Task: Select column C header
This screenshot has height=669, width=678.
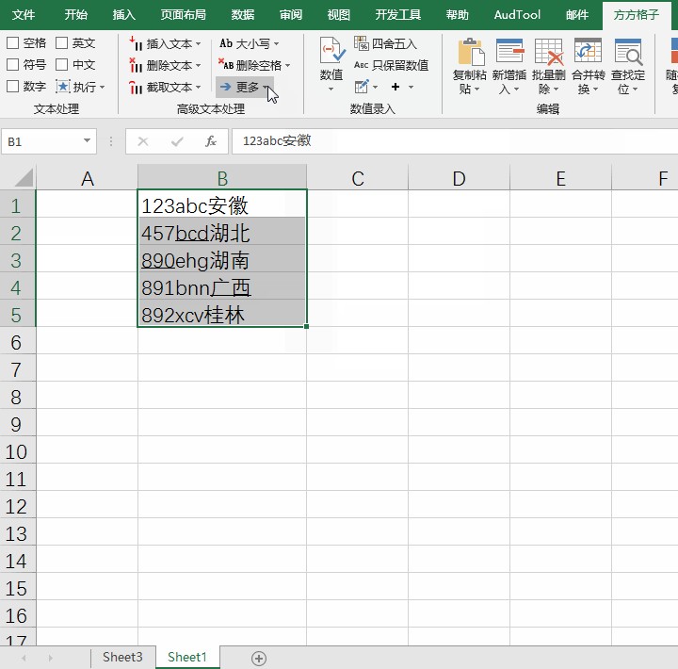Action: 357,178
